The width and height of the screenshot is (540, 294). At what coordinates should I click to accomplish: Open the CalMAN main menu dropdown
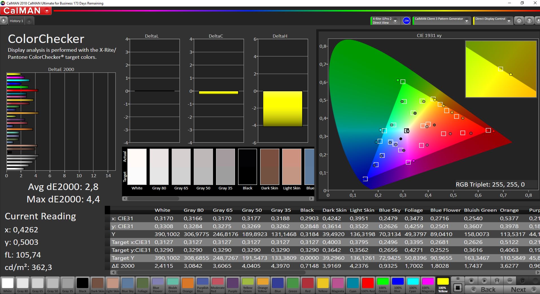click(47, 11)
